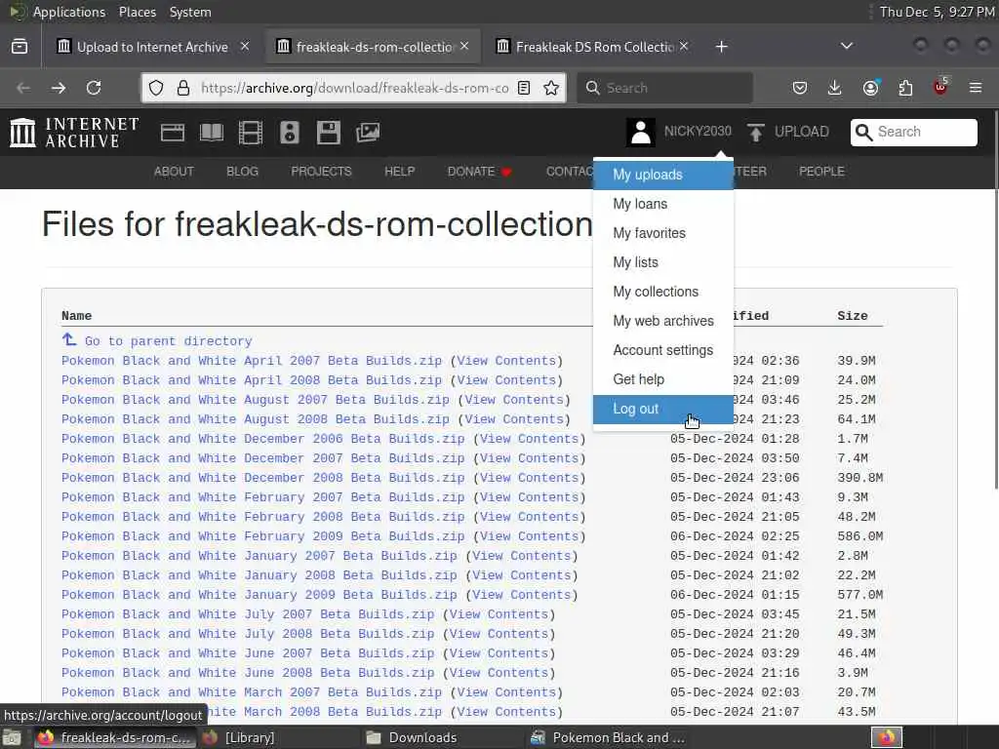Close the Upload to Internet Archive tab
This screenshot has height=749, width=999.
[245, 46]
